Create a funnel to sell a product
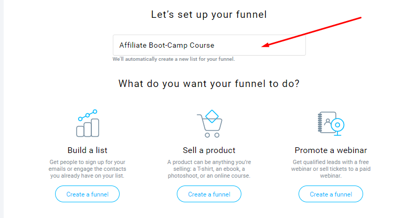 (209, 194)
